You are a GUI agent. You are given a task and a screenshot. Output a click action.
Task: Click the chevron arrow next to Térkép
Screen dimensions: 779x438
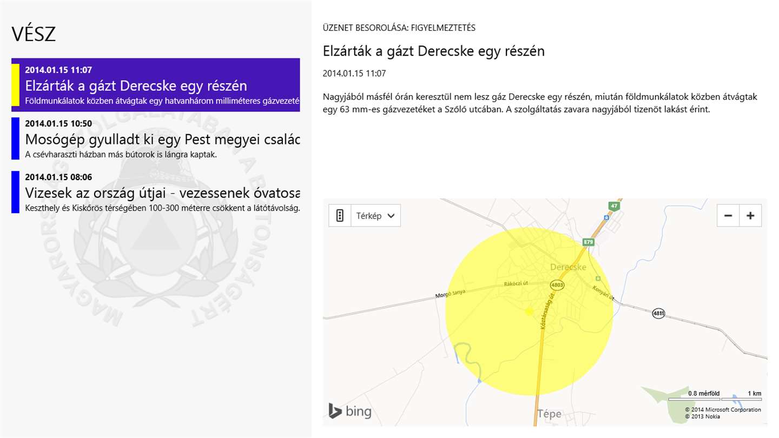391,216
